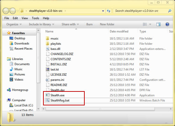
Task: Toggle the preview pane icon
Action: pyautogui.click(x=158, y=24)
